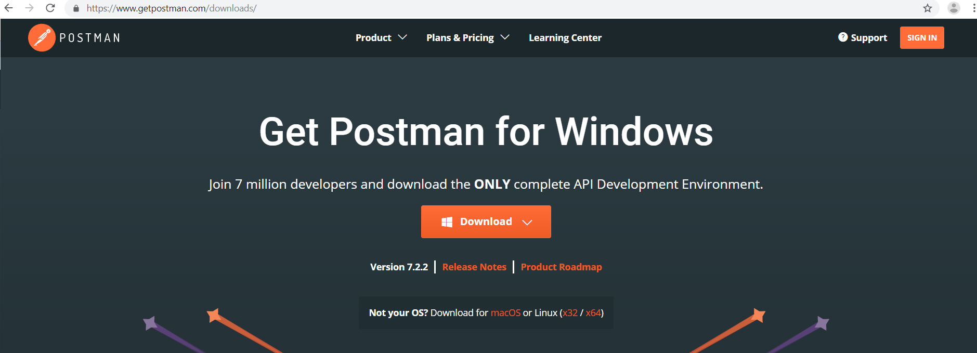Open the browser profile avatar
Image resolution: width=977 pixels, height=353 pixels.
point(954,8)
